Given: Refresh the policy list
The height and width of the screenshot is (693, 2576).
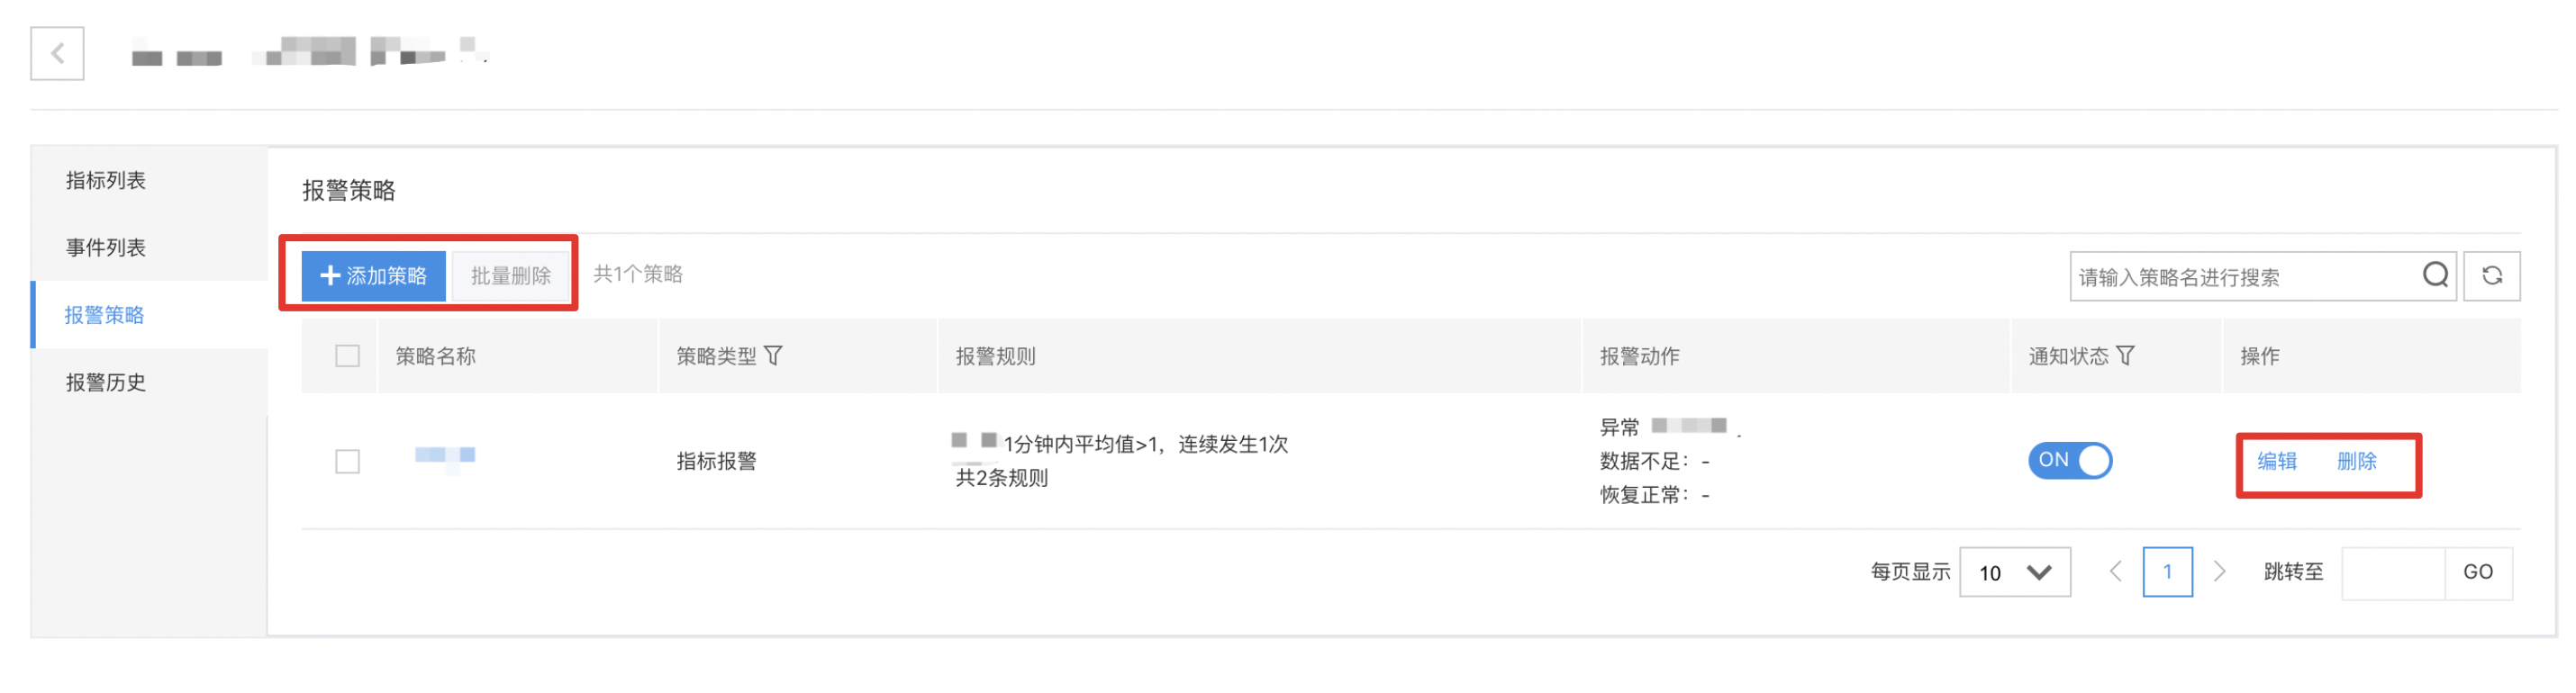Looking at the screenshot, I should tap(2491, 275).
